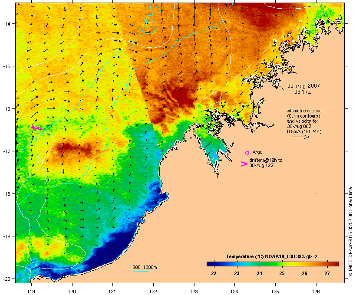The width and height of the screenshot is (356, 295).
Task: Click the '200 1000m' isobath label
Action: pyautogui.click(x=145, y=267)
